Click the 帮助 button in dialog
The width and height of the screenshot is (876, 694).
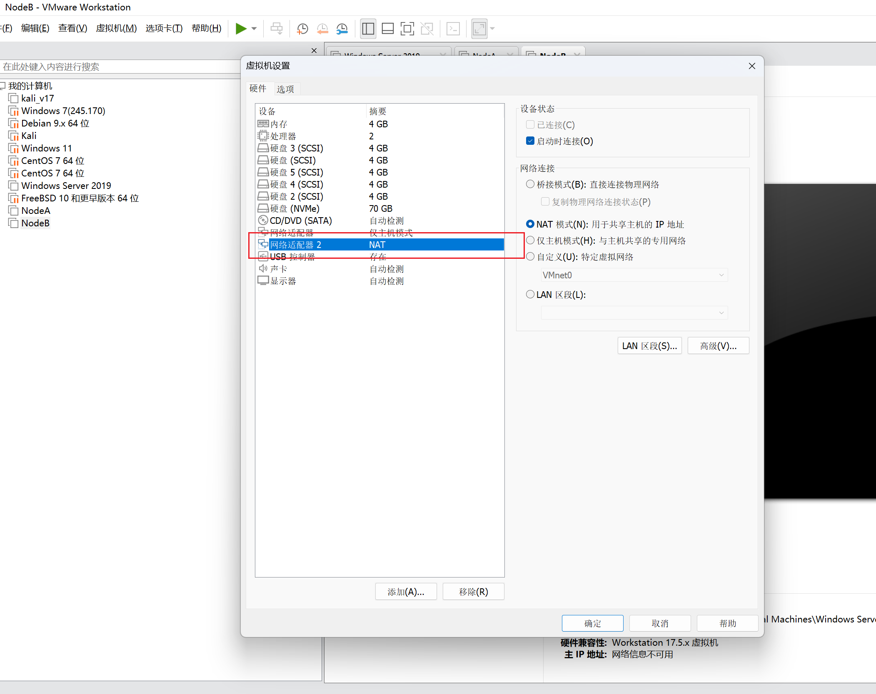[x=727, y=623]
